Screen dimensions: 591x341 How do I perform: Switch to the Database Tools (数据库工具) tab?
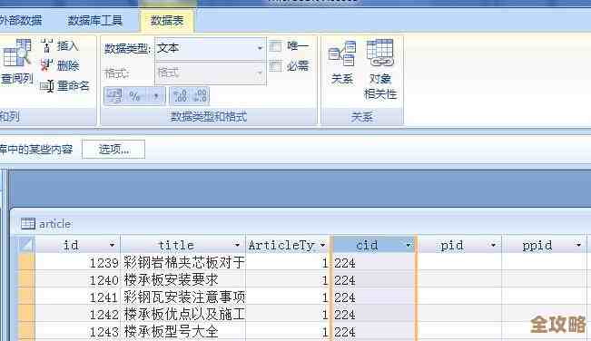pos(95,20)
